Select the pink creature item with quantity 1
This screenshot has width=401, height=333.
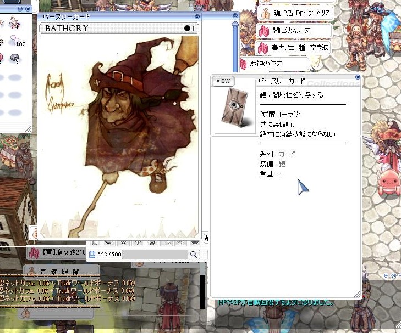point(14,22)
